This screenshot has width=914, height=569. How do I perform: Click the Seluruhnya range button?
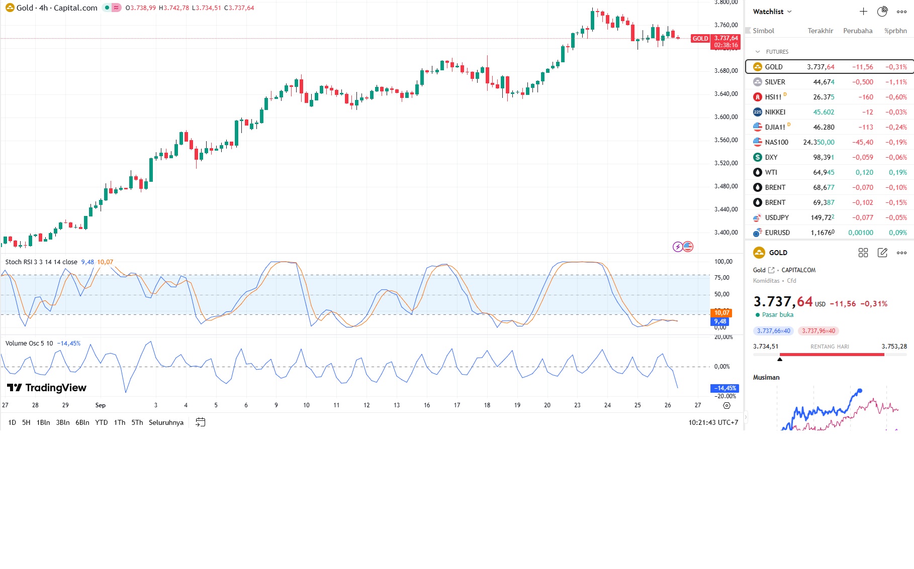point(166,422)
